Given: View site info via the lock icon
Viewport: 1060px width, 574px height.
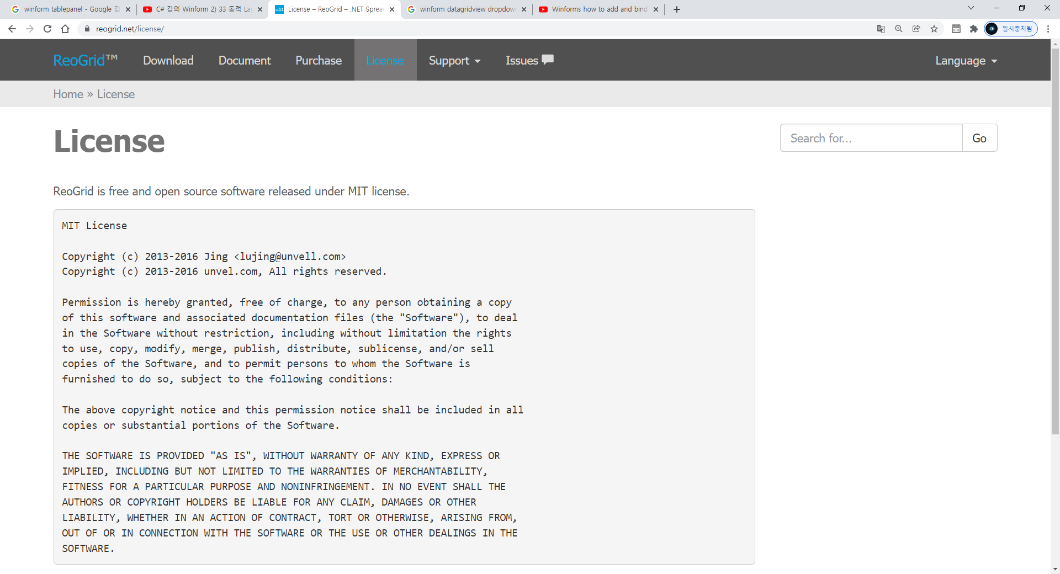Looking at the screenshot, I should [x=87, y=29].
